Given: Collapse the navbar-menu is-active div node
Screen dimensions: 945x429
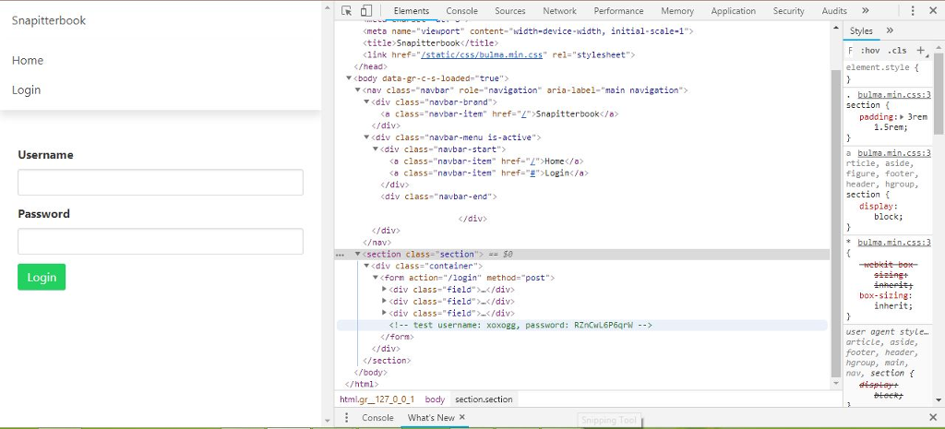Looking at the screenshot, I should (x=366, y=137).
